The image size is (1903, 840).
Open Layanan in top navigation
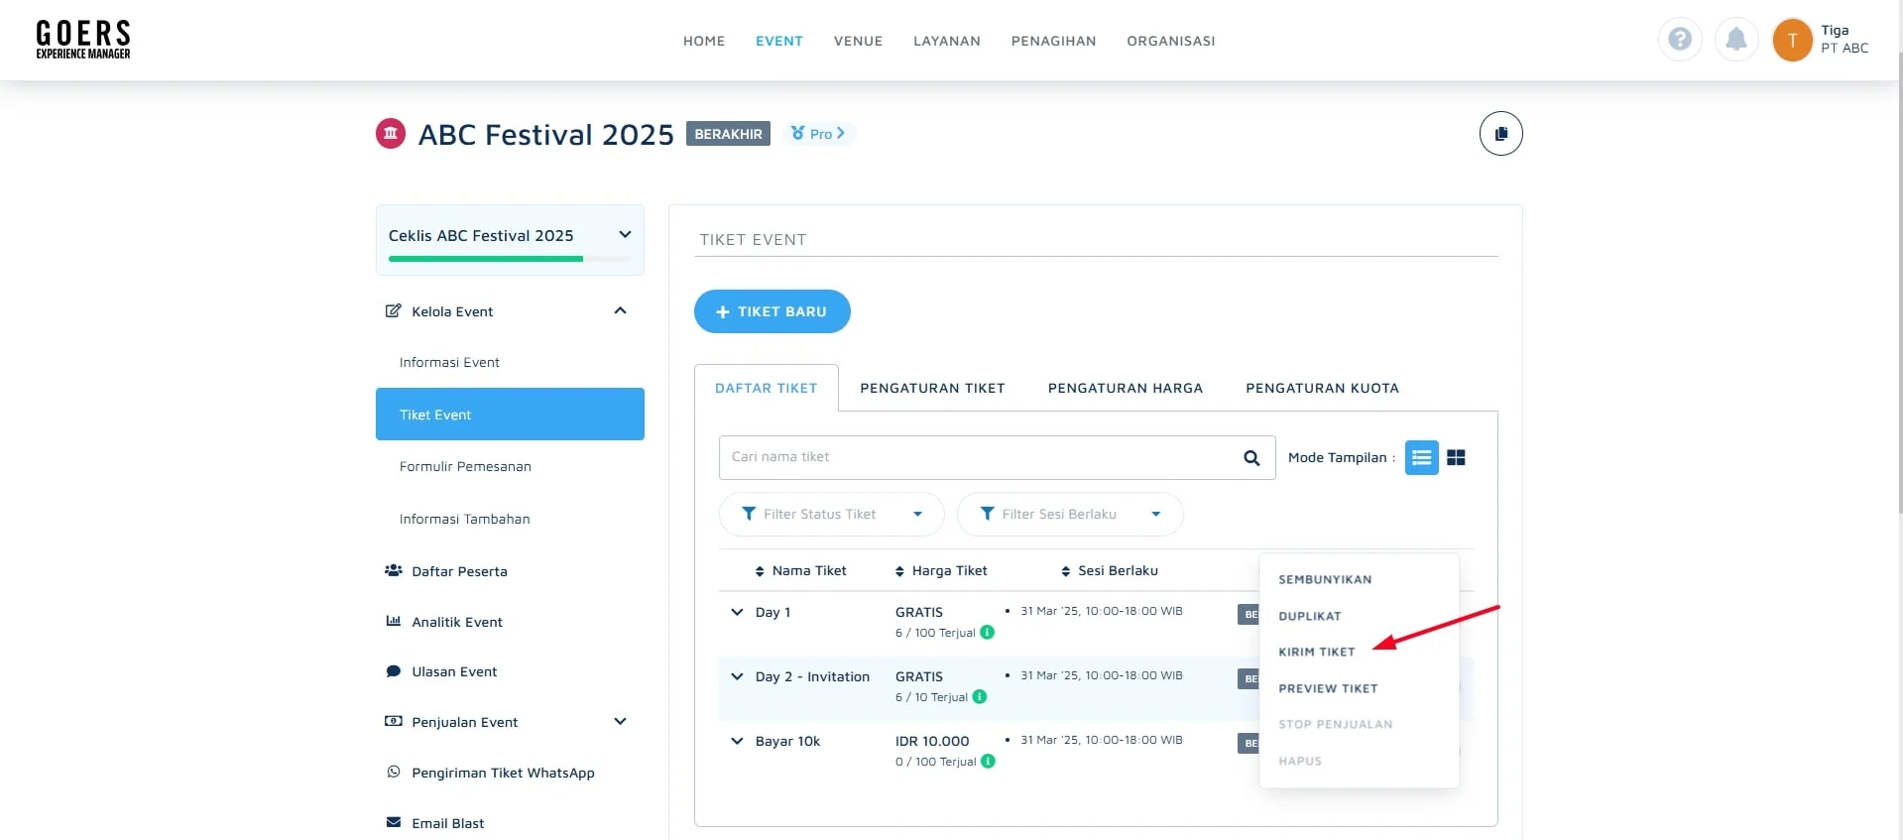[x=947, y=41]
